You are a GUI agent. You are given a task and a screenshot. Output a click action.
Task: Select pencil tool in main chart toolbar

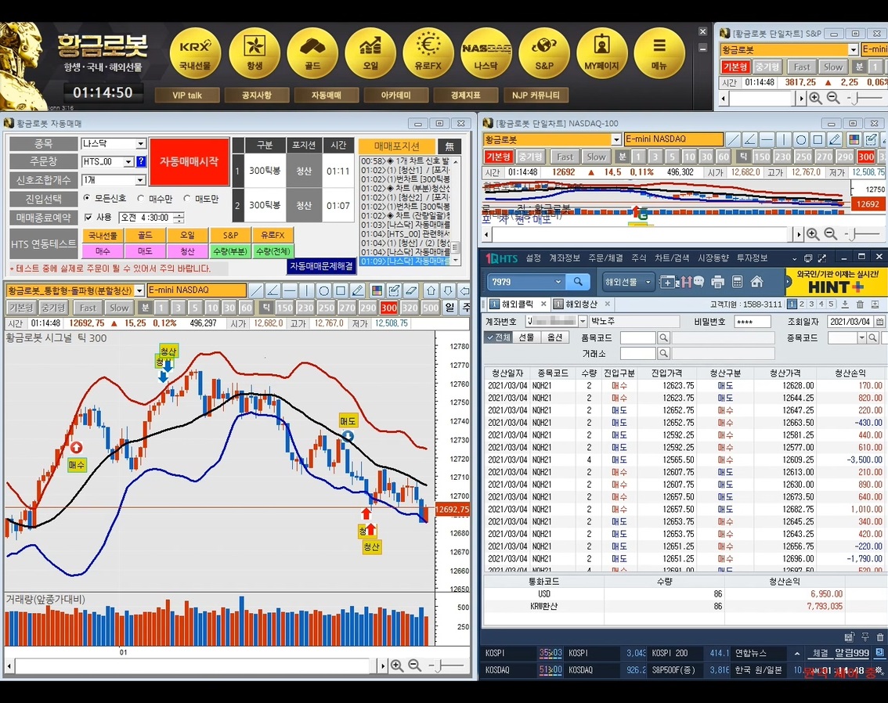pos(357,291)
